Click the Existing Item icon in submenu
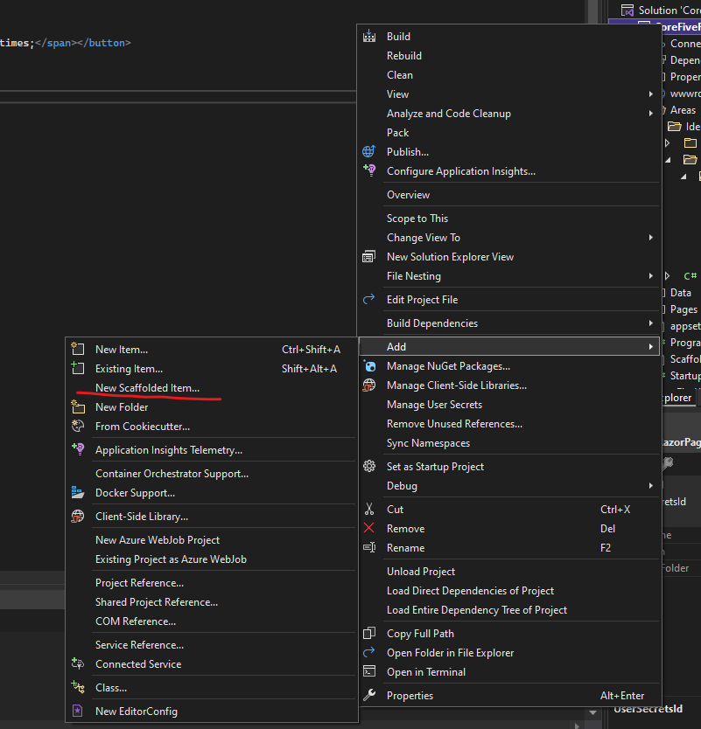Viewport: 701px width, 729px height. point(78,368)
